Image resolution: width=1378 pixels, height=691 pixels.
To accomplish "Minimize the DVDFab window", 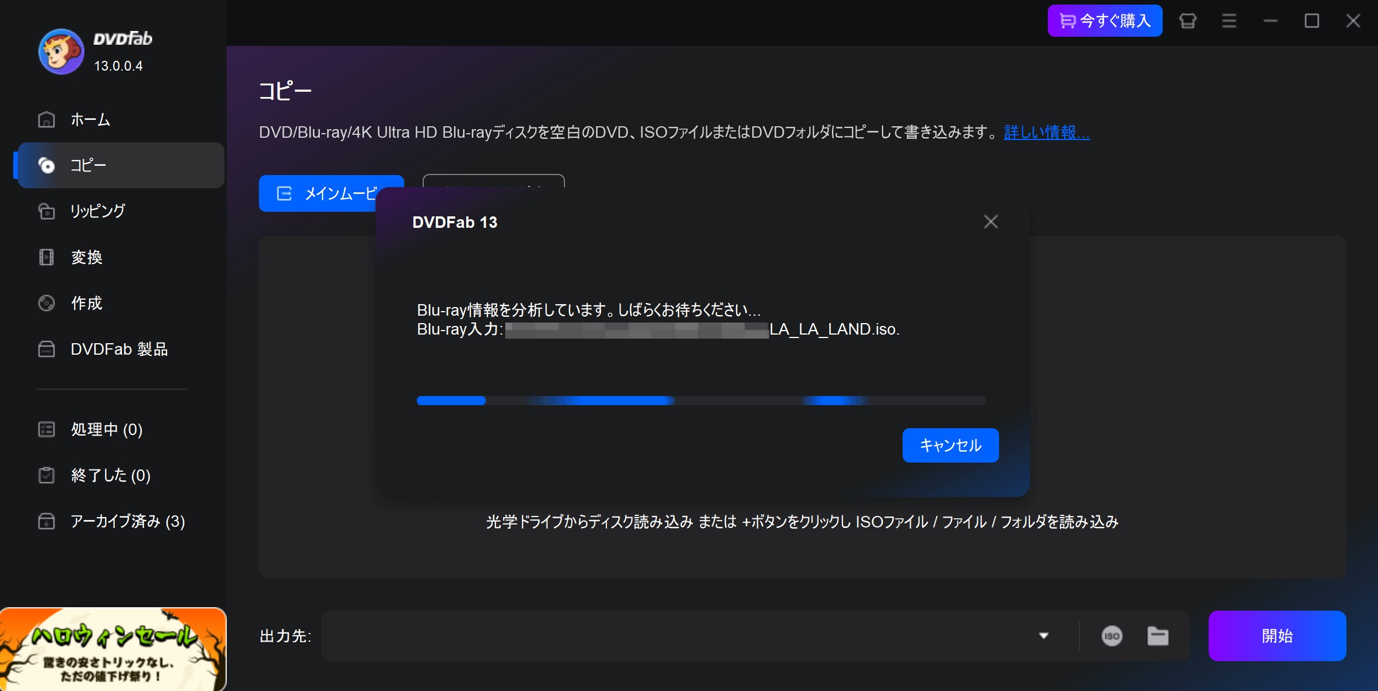I will [x=1271, y=21].
